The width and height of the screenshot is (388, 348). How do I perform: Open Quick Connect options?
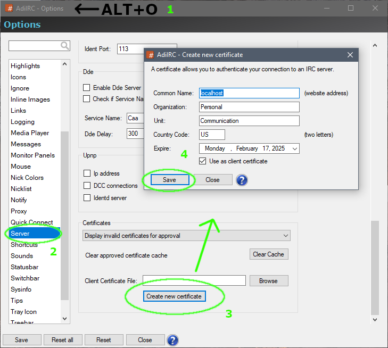pos(32,222)
